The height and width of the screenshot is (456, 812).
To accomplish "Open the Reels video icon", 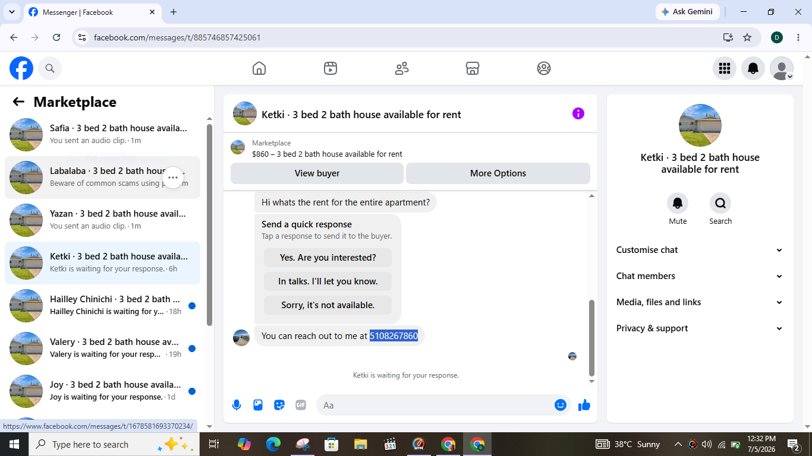I will click(331, 68).
